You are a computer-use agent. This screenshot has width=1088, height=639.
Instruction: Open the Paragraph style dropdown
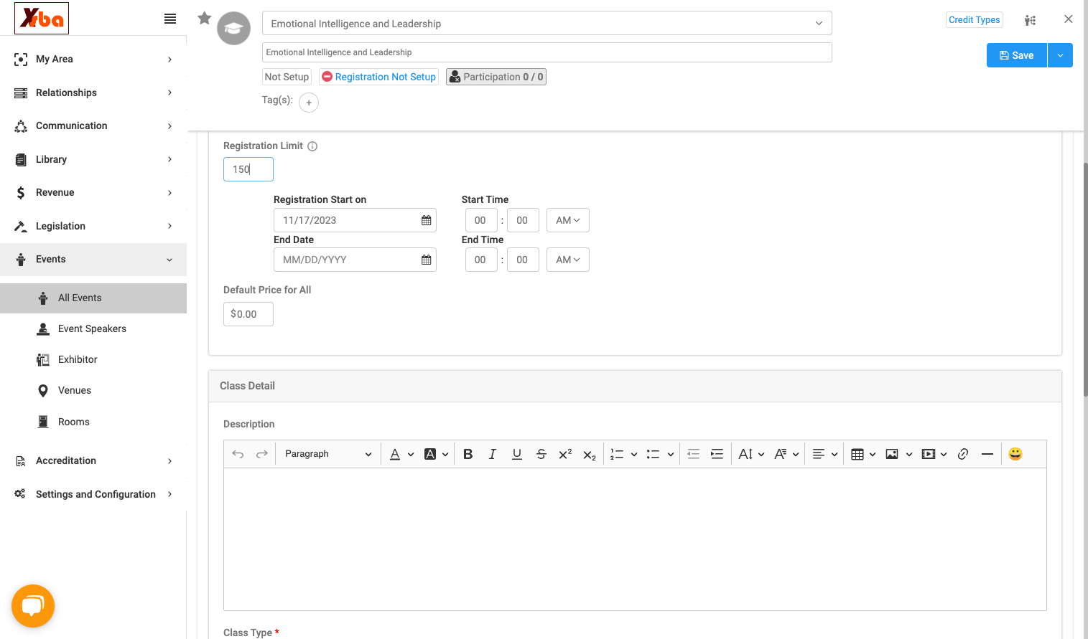click(327, 454)
